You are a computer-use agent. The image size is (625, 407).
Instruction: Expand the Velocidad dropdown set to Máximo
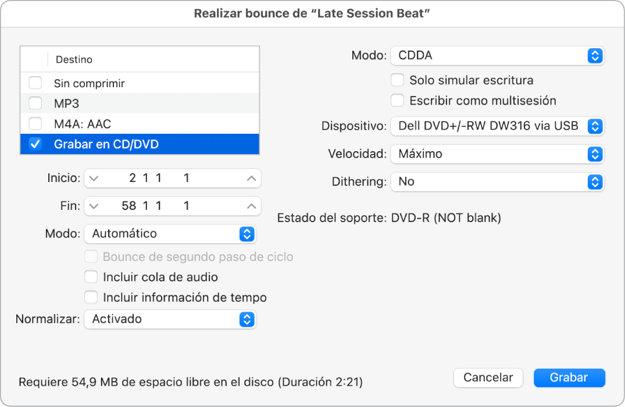pos(497,154)
